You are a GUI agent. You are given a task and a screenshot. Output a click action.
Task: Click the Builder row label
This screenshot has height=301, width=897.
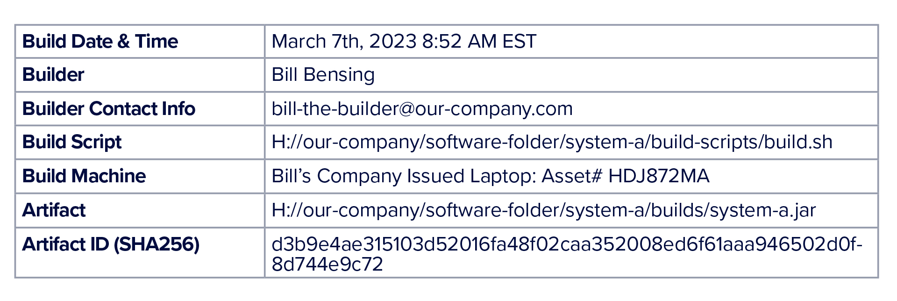53,75
